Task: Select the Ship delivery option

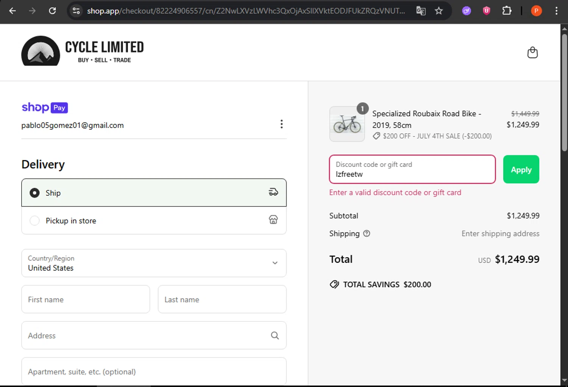Action: 154,193
